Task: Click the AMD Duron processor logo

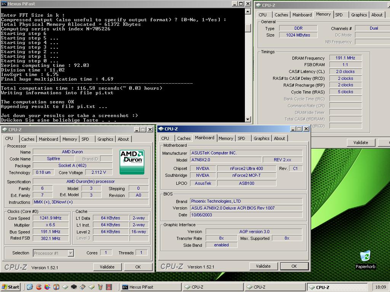Action: click(x=132, y=162)
